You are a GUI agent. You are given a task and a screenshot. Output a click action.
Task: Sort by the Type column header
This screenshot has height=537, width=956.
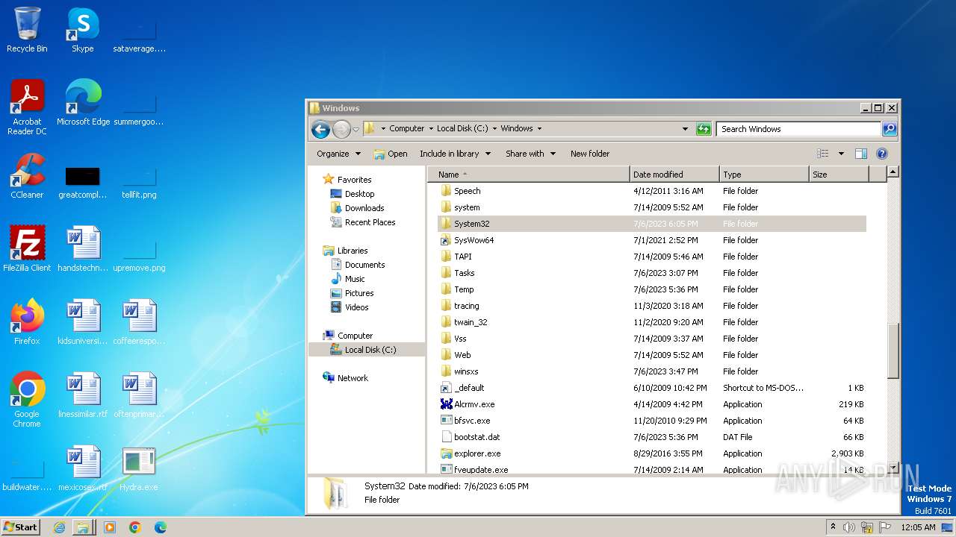(x=764, y=175)
